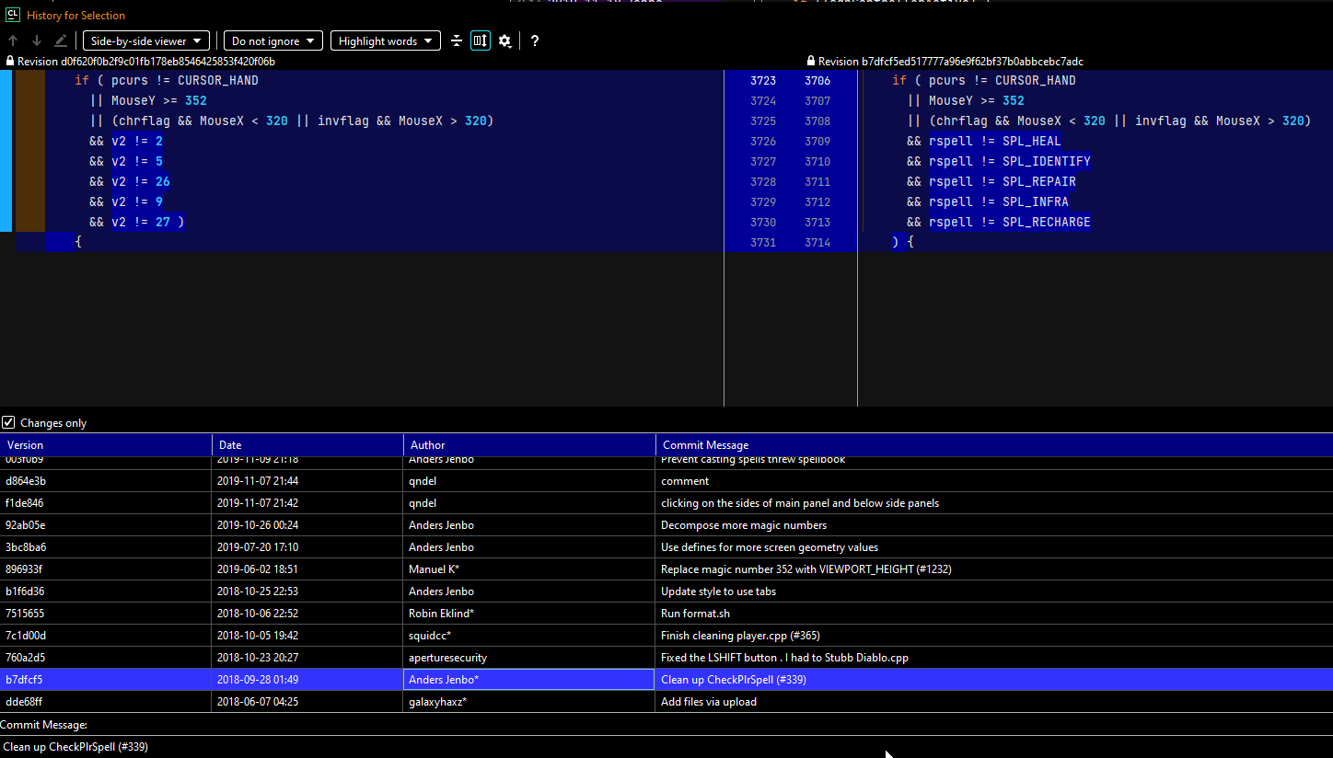
Task: Open help via the question mark icon
Action: (x=535, y=40)
